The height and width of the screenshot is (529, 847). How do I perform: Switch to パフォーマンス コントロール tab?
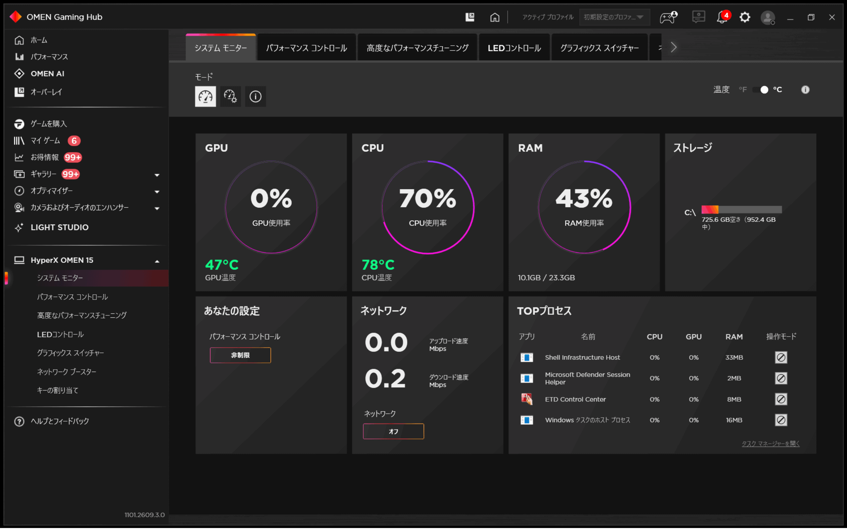point(306,48)
